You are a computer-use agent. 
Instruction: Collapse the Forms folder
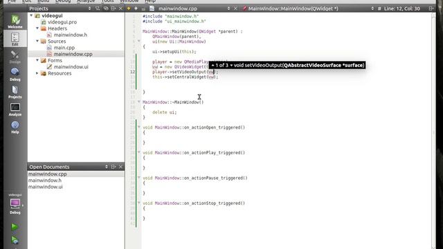(37, 60)
